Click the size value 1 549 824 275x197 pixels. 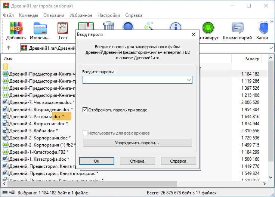coord(250,173)
